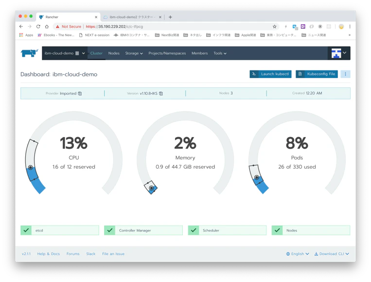The image size is (371, 282).
Task: Open the File an Issue link
Action: 113,254
